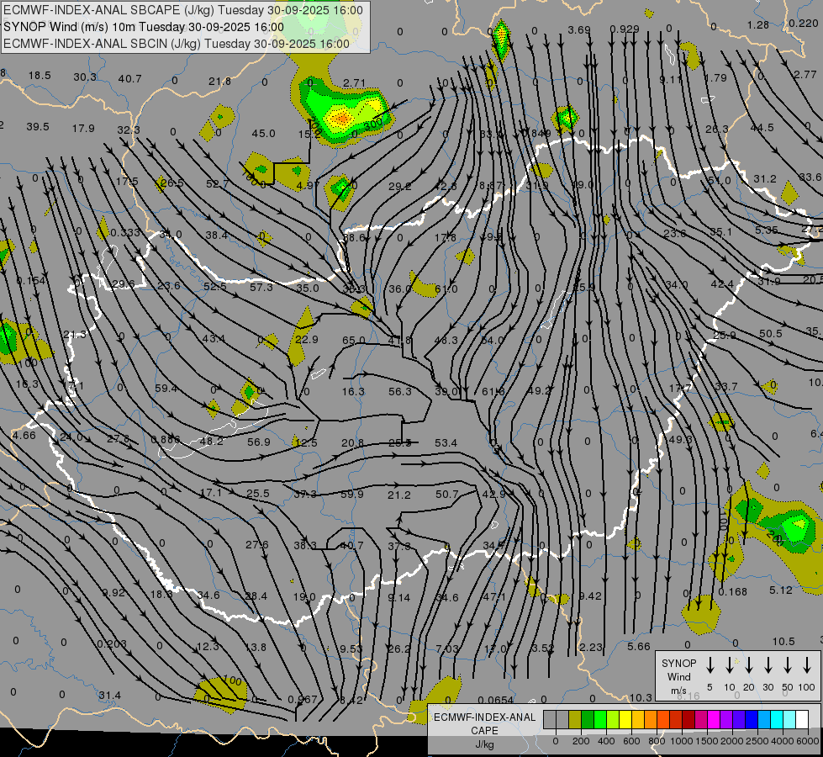
Task: Click the 6000 tick label on the CAPE scale
Action: coord(808,741)
